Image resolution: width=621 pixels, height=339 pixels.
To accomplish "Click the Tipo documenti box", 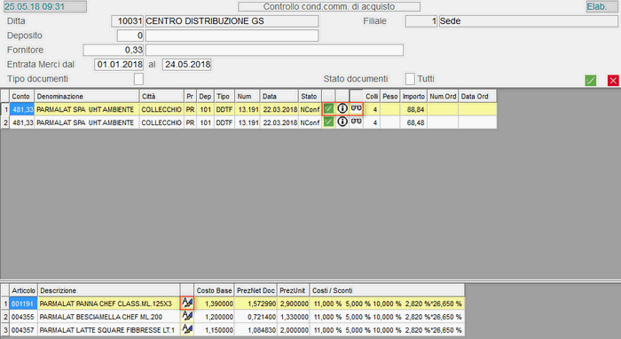I will (138, 79).
